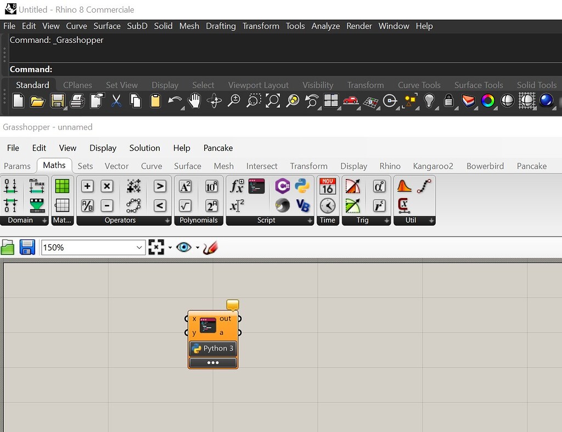Select the green Matrix component
The height and width of the screenshot is (432, 562).
[x=63, y=186]
